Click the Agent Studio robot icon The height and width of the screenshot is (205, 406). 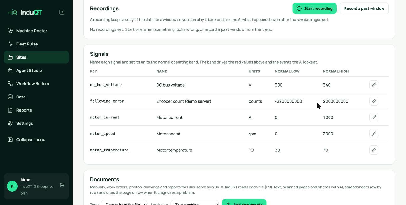tap(10, 71)
